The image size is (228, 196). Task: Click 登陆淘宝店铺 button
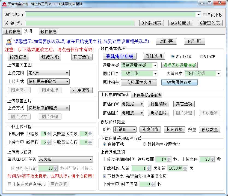tap(120, 56)
